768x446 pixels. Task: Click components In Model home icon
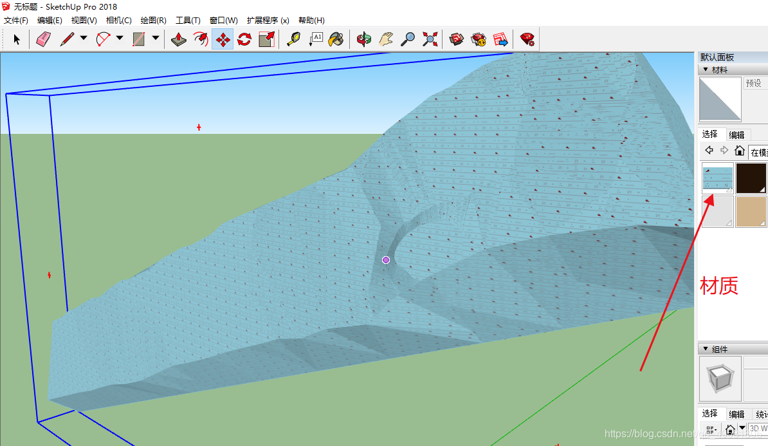pyautogui.click(x=730, y=430)
